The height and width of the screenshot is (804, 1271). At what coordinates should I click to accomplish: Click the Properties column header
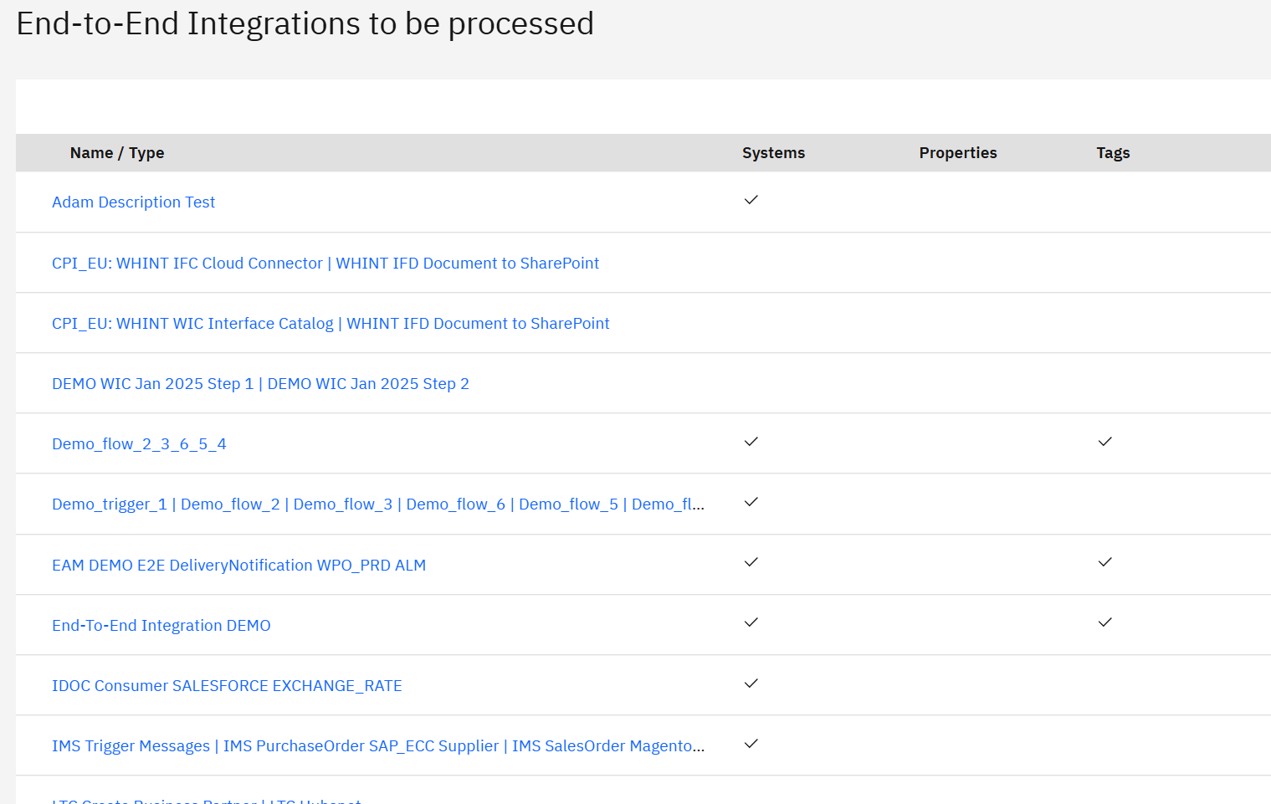(957, 153)
